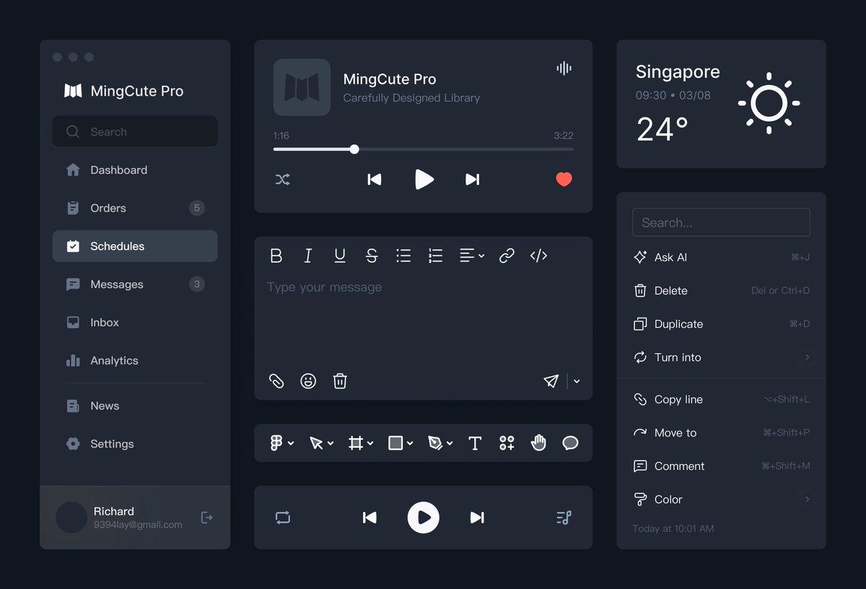The width and height of the screenshot is (866, 589).
Task: Select Schedules in the sidebar
Action: coord(135,246)
